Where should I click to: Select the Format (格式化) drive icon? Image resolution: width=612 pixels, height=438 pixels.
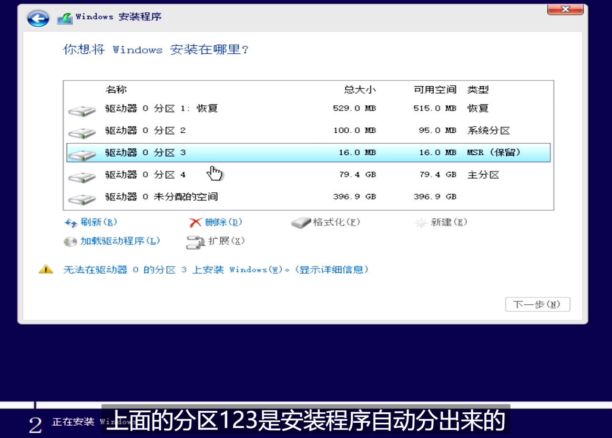(x=300, y=222)
